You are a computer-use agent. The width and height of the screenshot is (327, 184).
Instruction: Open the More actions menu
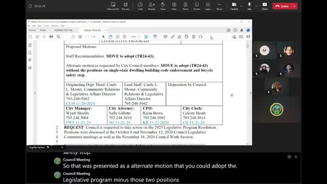[219, 6]
